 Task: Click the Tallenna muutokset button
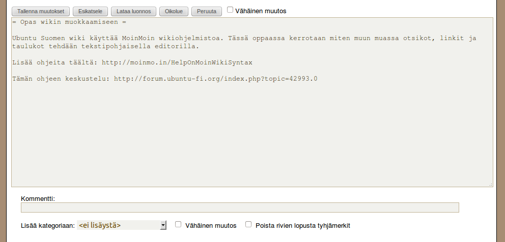pyautogui.click(x=41, y=11)
